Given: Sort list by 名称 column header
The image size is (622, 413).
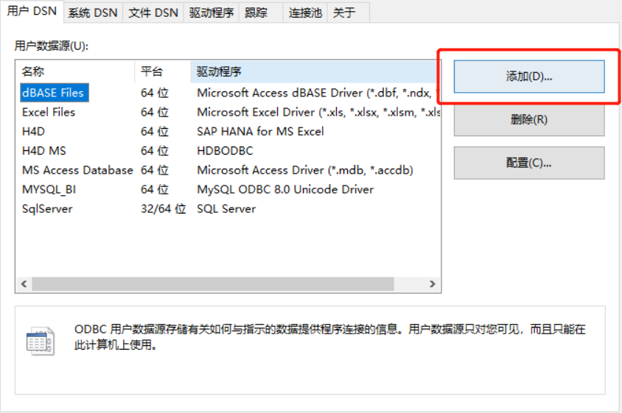Looking at the screenshot, I should pyautogui.click(x=75, y=71).
